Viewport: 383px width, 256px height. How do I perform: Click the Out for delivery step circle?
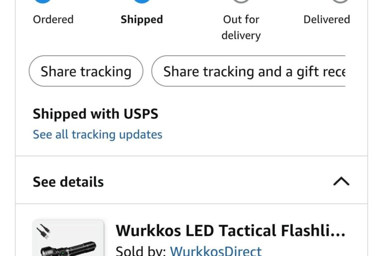[241, 1]
